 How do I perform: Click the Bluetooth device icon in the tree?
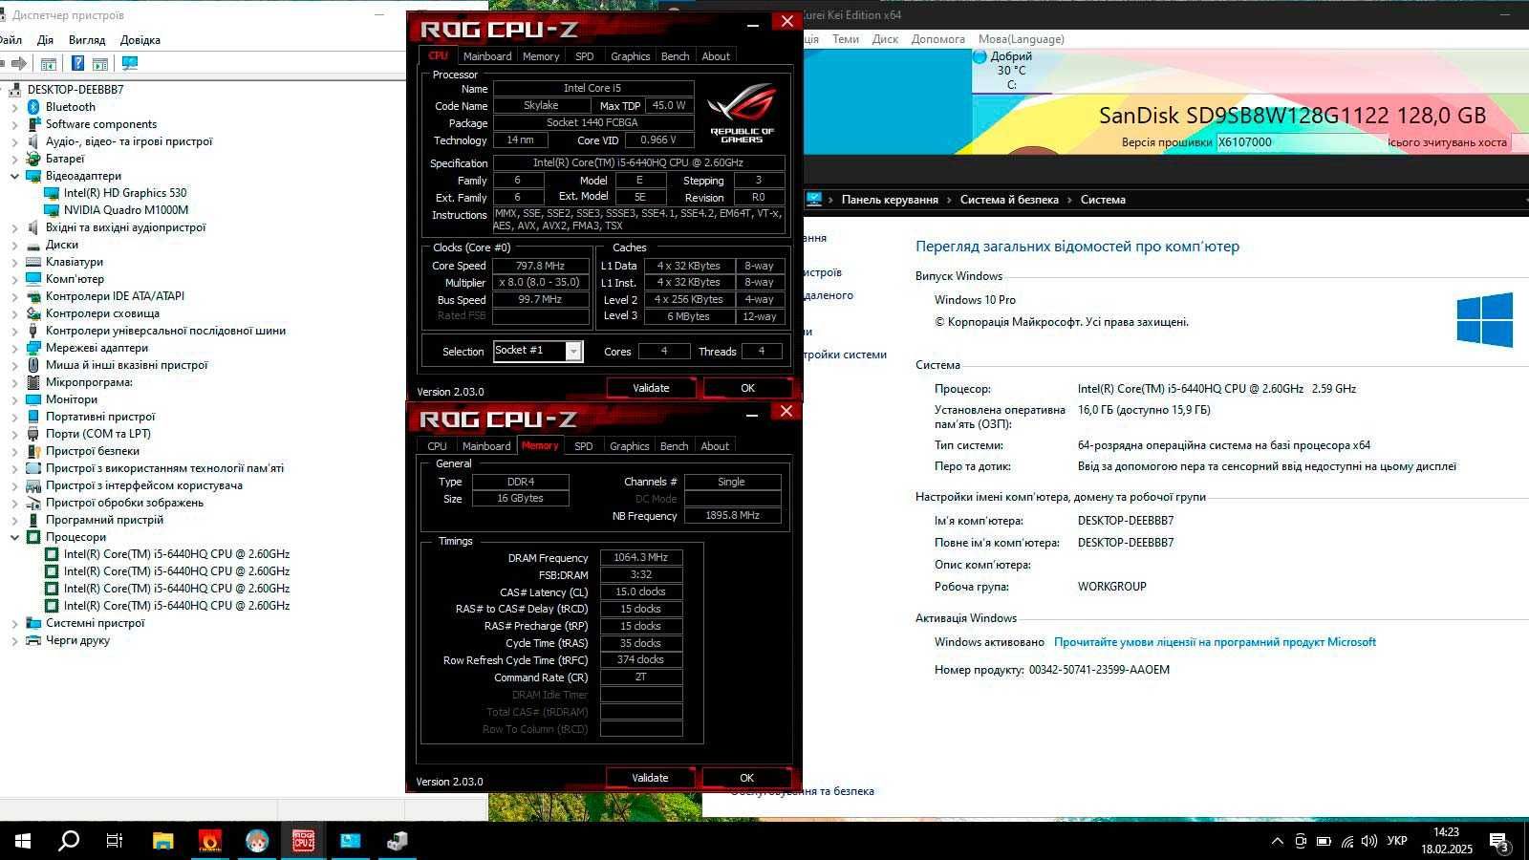(x=33, y=107)
